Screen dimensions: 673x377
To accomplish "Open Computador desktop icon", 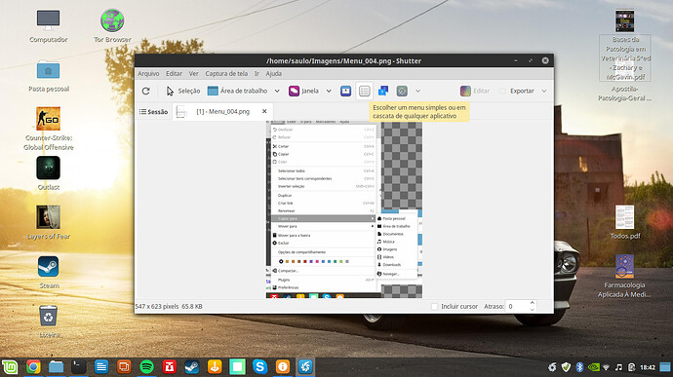I will [x=48, y=26].
